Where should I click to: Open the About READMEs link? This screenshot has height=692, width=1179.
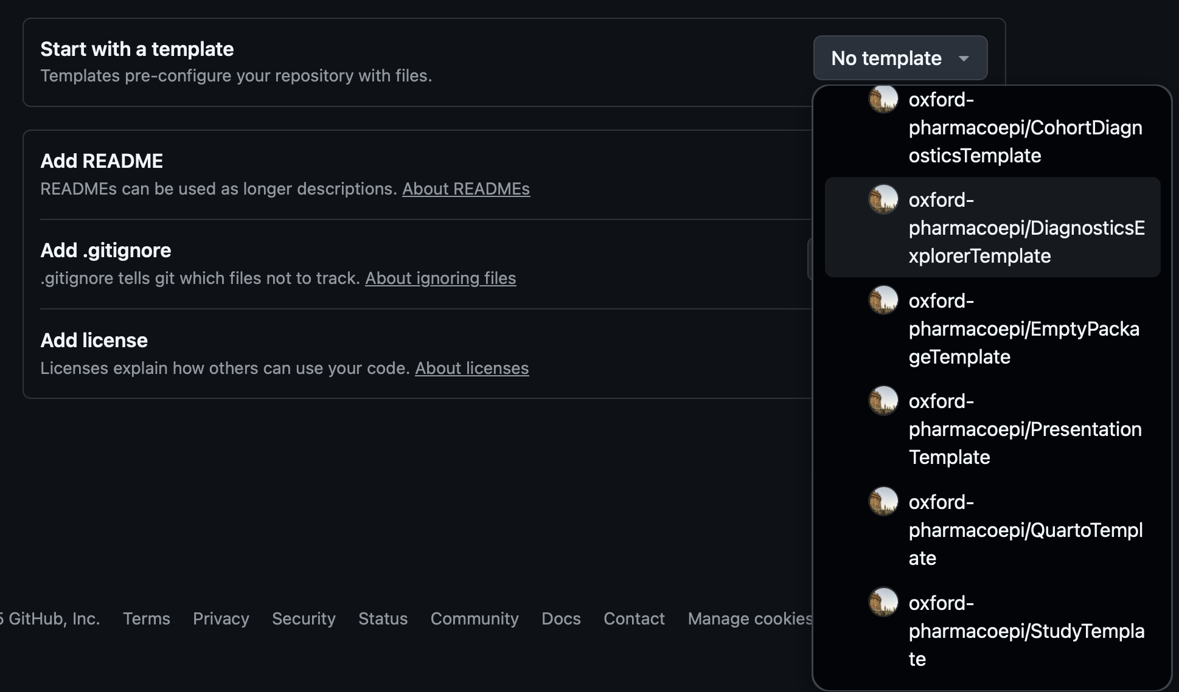[x=465, y=189]
